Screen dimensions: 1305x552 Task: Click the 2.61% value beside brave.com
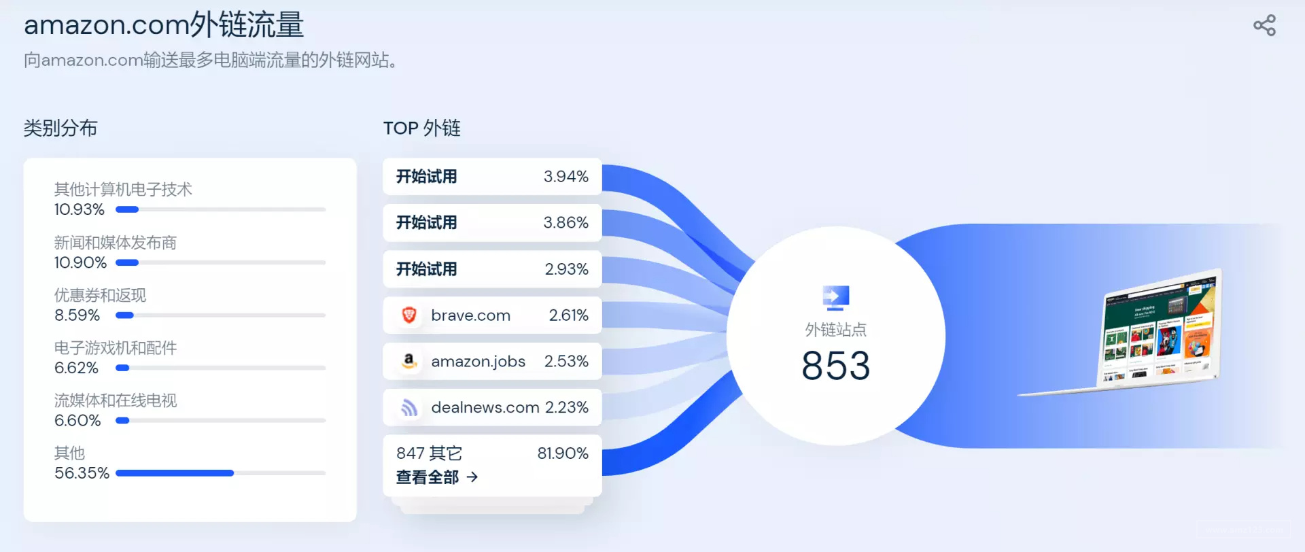coord(568,315)
